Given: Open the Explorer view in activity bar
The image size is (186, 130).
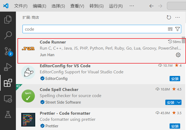Looking at the screenshot, I should pos(8,20).
